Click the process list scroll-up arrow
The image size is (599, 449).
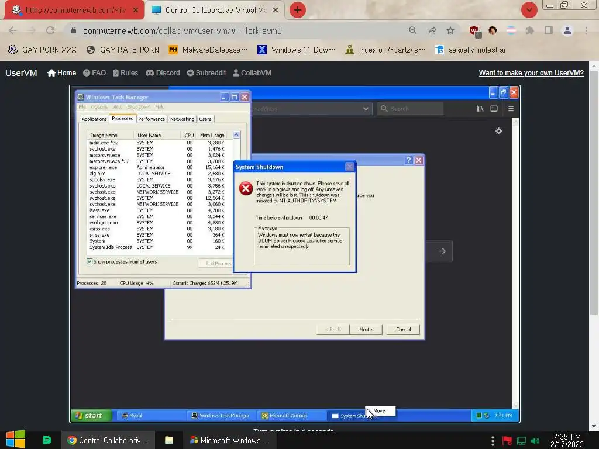[x=236, y=135]
